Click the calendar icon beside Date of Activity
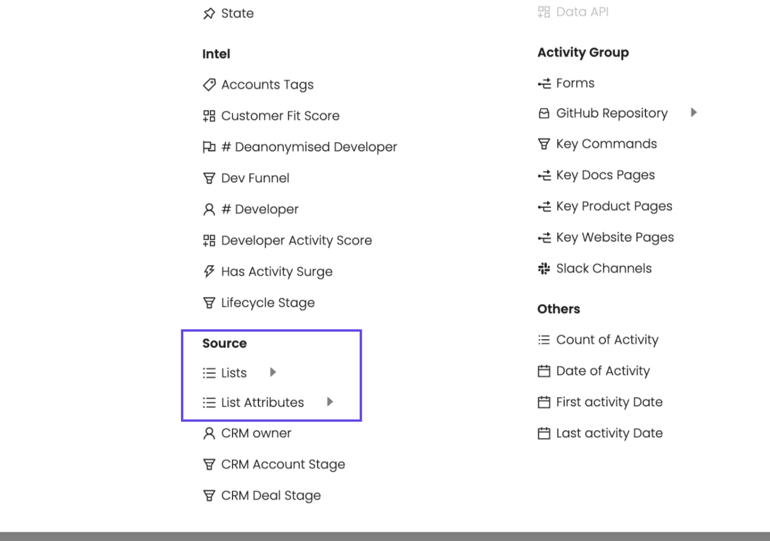The height and width of the screenshot is (541, 770). tap(544, 371)
